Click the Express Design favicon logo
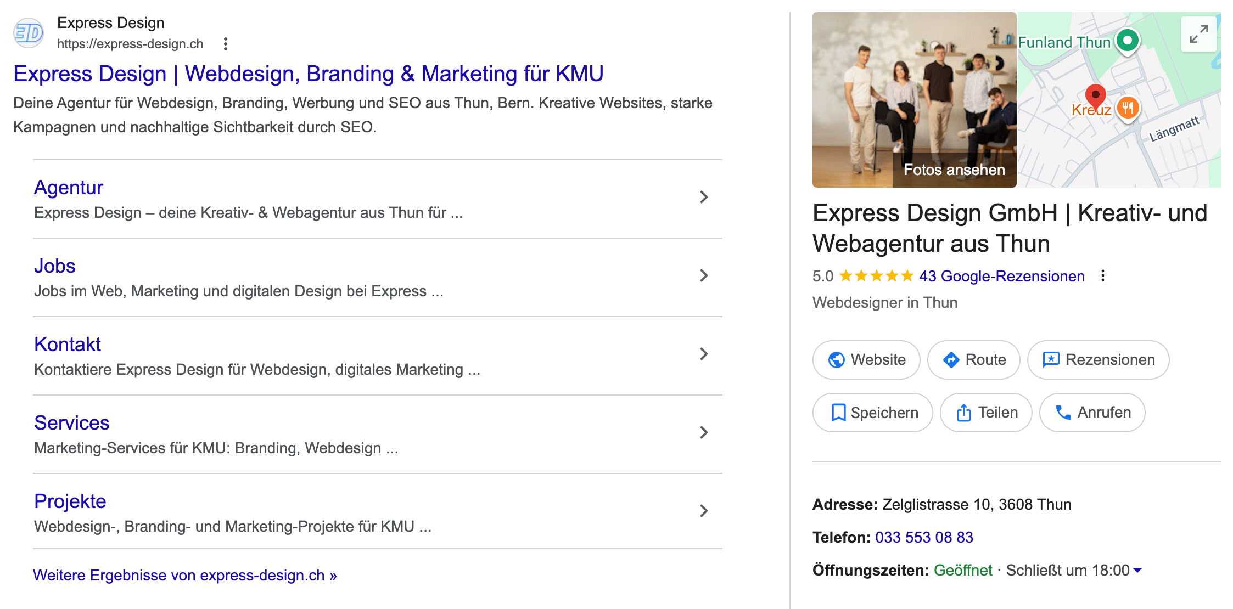Screen dimensions: 1233x609 click(x=27, y=32)
